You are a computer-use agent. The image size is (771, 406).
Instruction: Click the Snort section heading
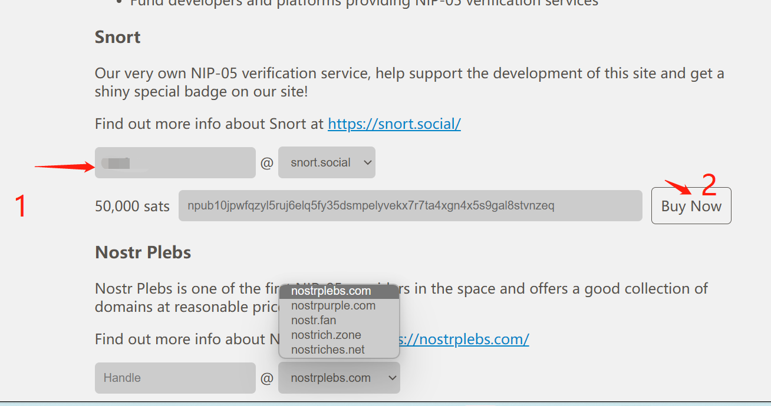118,37
